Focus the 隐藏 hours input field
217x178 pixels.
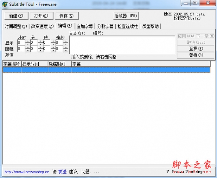[21, 49]
